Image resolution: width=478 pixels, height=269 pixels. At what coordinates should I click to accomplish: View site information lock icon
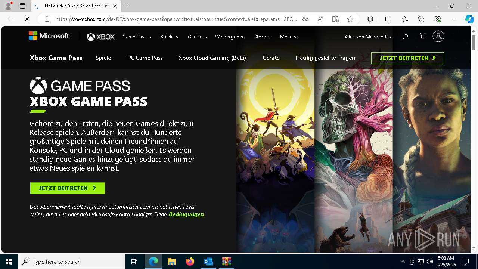47,19
